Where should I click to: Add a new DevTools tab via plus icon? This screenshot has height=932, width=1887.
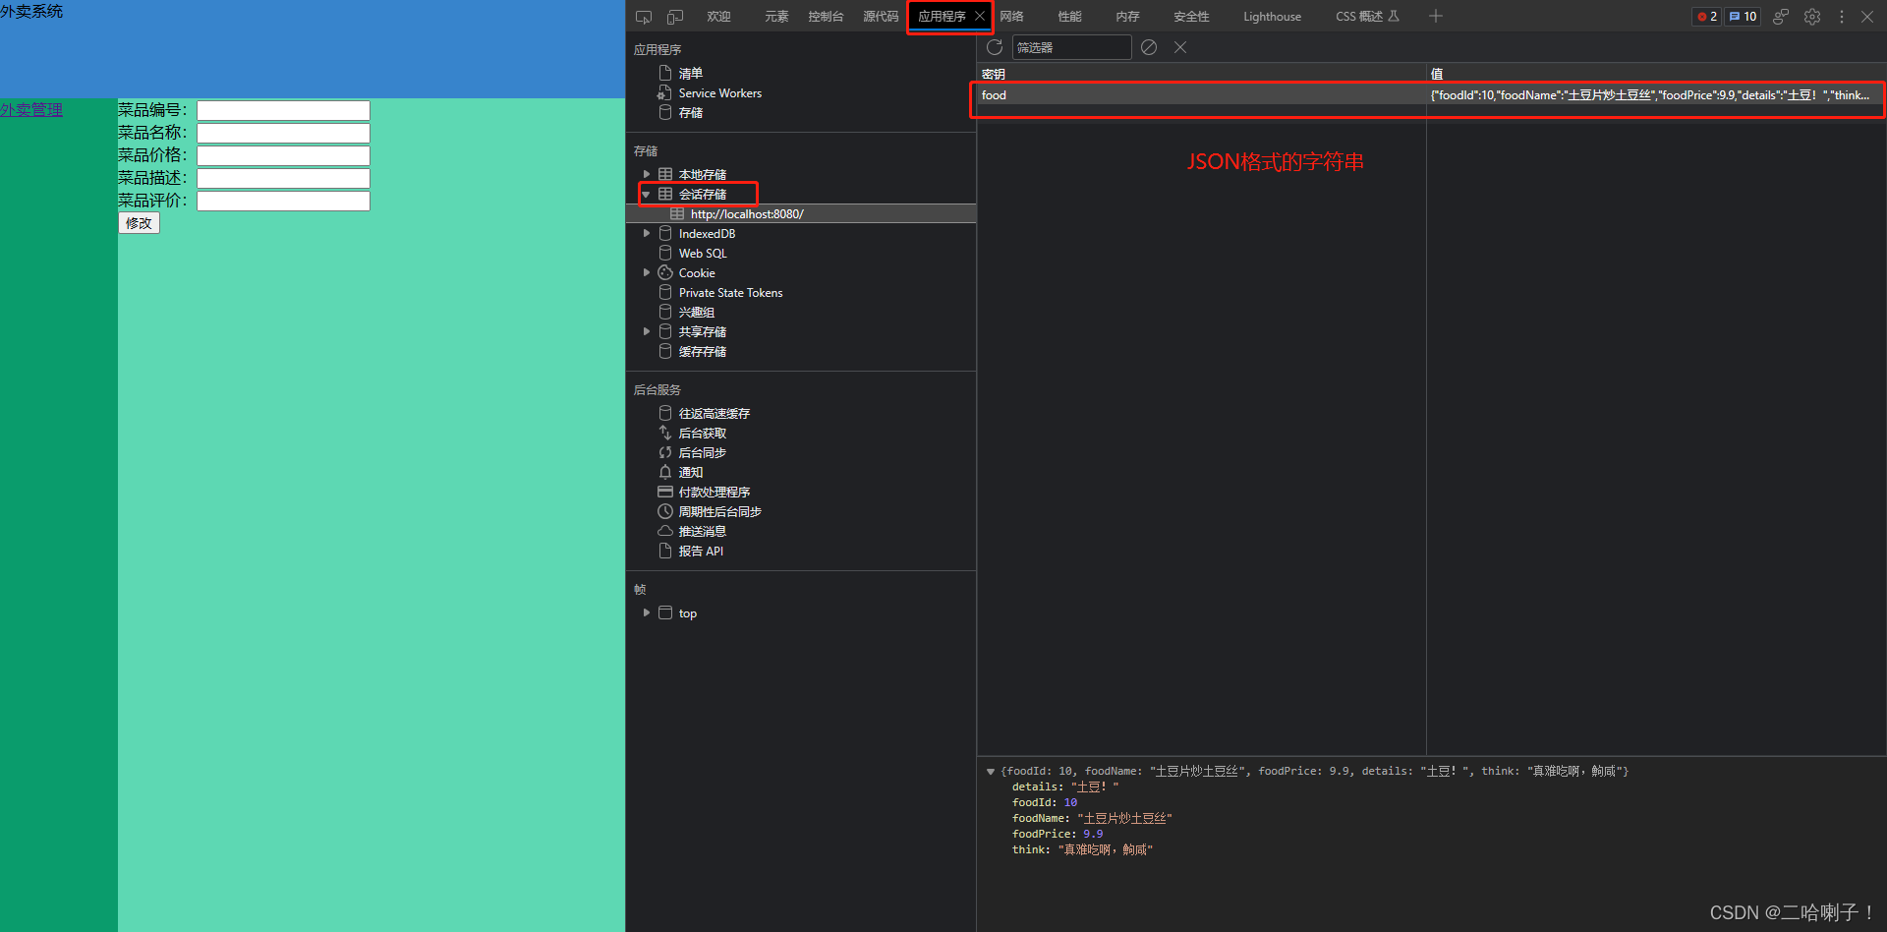[1436, 16]
